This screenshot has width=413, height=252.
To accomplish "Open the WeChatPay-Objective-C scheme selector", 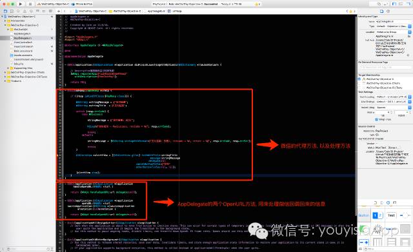I will (54, 5).
